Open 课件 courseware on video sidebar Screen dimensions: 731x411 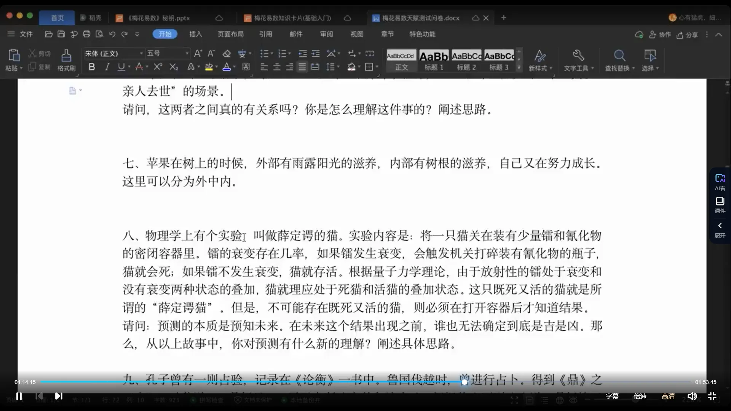pos(720,205)
